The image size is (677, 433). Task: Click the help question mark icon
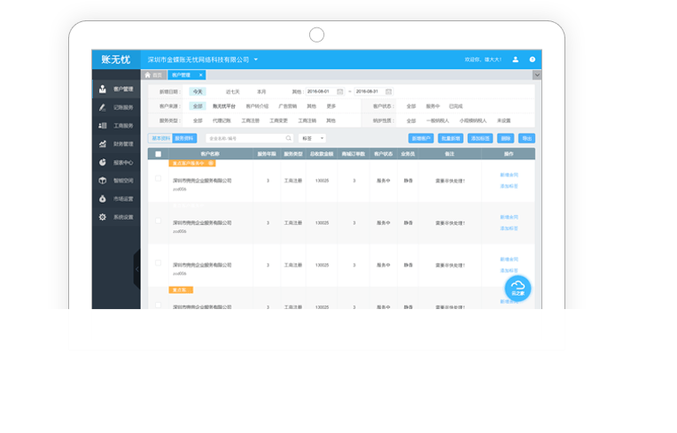pyautogui.click(x=533, y=59)
